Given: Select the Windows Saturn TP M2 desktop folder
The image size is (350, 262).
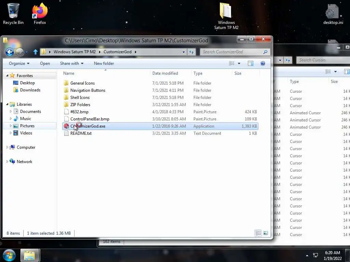Looking at the screenshot, I should pyautogui.click(x=226, y=16).
